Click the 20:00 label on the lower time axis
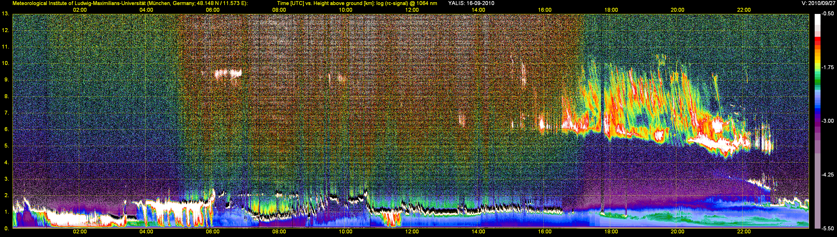The image size is (837, 237). point(677,232)
